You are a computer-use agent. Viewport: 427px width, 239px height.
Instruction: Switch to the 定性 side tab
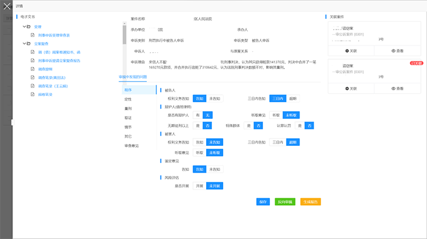click(128, 99)
